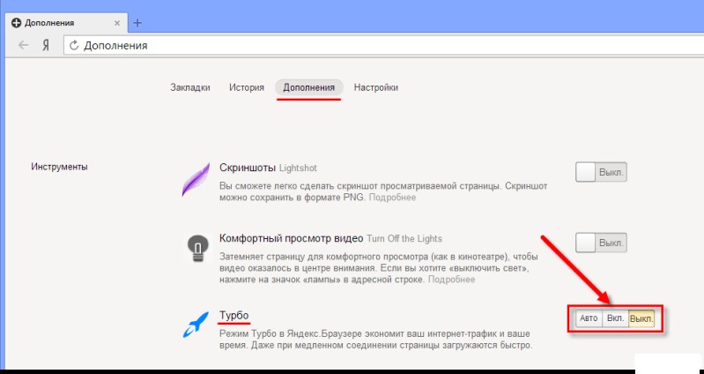Click the back arrow navigation button

click(x=23, y=45)
